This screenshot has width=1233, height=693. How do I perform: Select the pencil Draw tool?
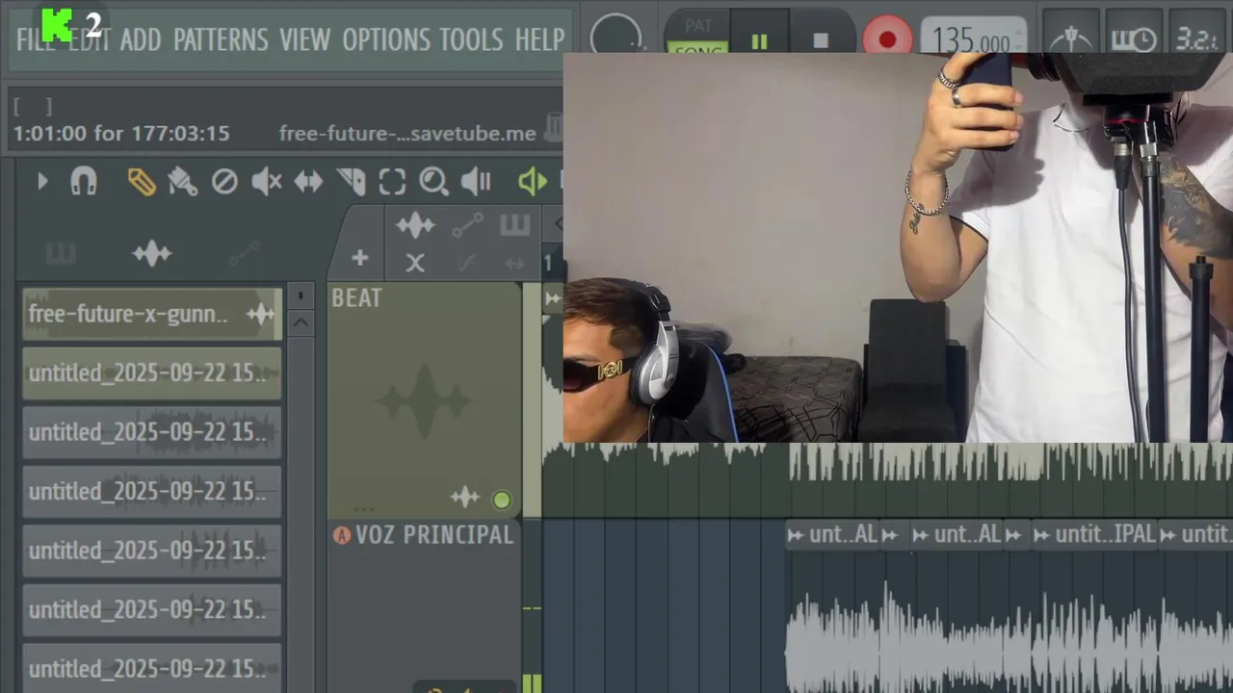pos(142,181)
